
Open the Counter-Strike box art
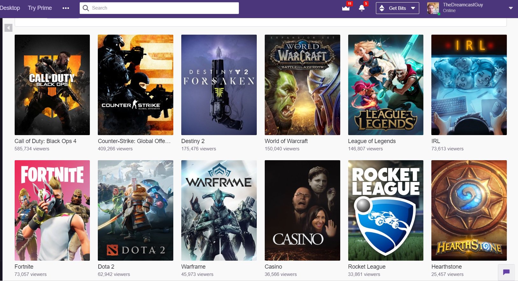click(135, 85)
